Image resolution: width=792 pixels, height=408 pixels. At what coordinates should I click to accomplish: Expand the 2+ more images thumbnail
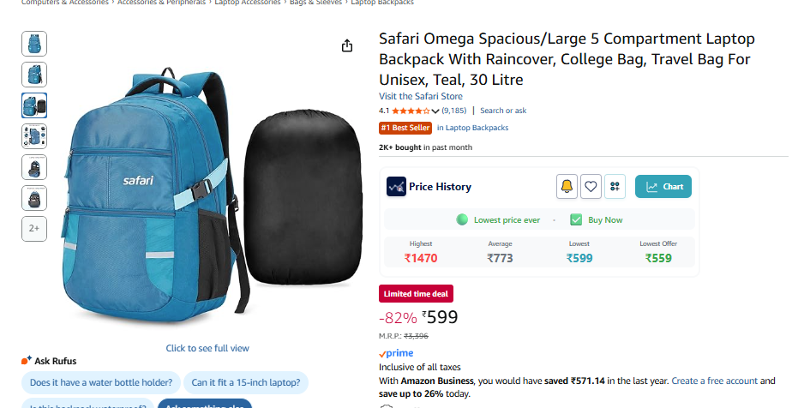[x=34, y=228]
